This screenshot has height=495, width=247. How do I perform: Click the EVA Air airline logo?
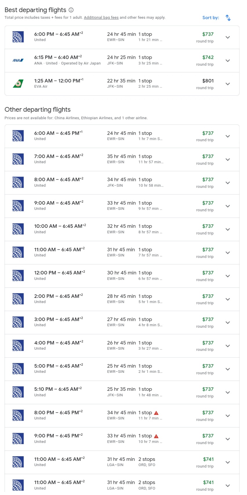[18, 84]
